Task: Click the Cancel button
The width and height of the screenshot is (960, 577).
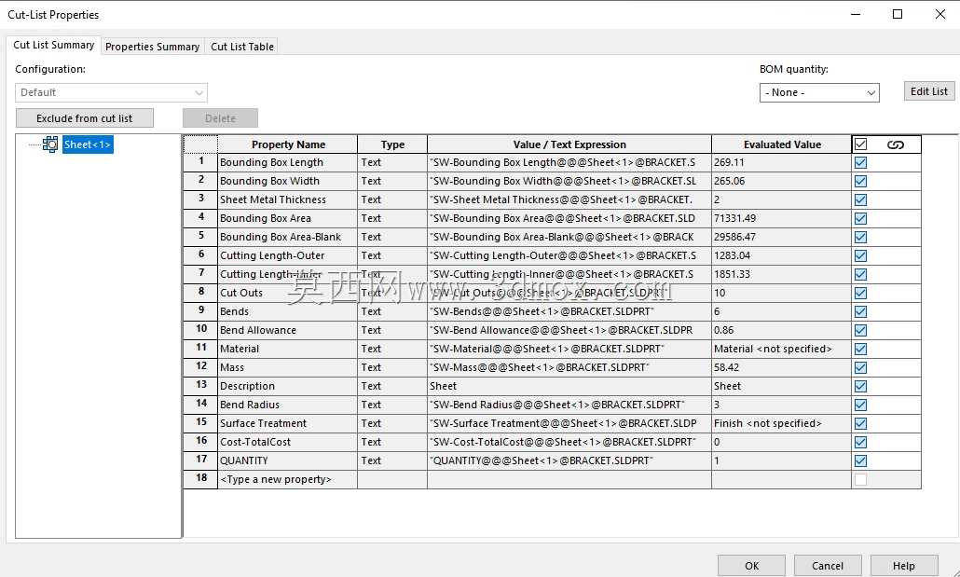Action: coord(828,566)
